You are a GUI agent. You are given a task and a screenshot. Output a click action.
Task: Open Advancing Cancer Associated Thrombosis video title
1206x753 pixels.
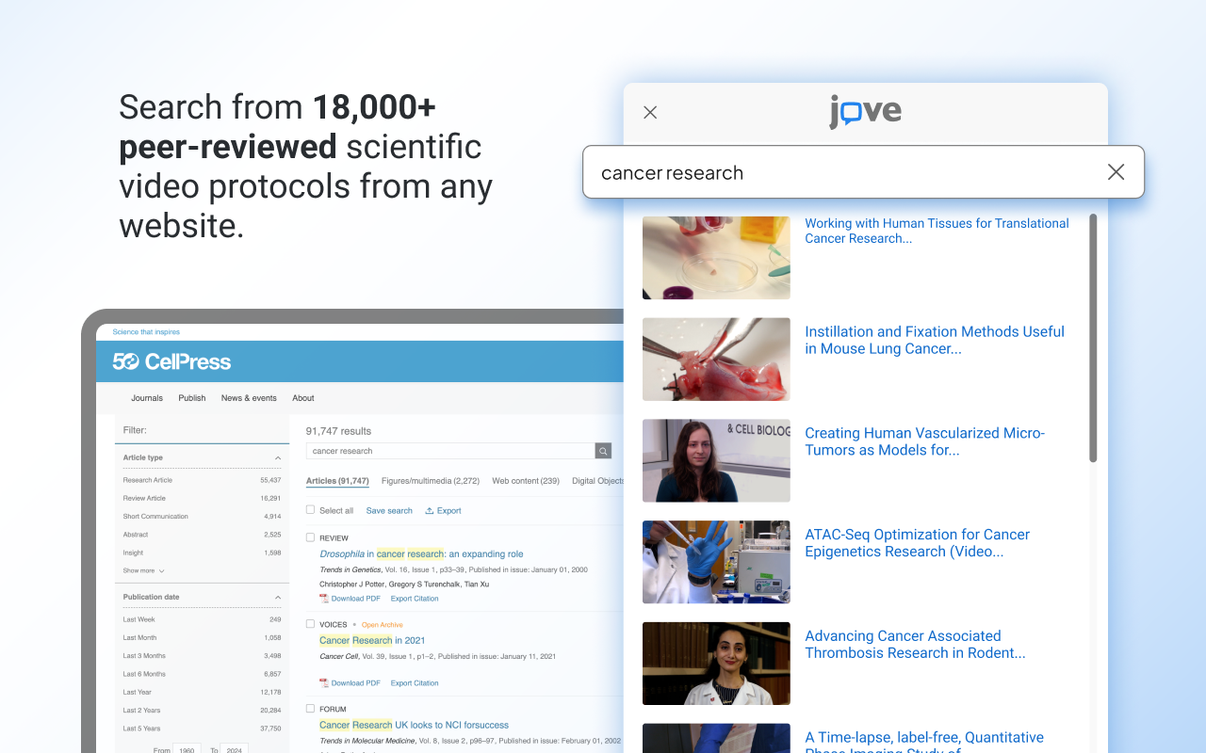point(915,645)
